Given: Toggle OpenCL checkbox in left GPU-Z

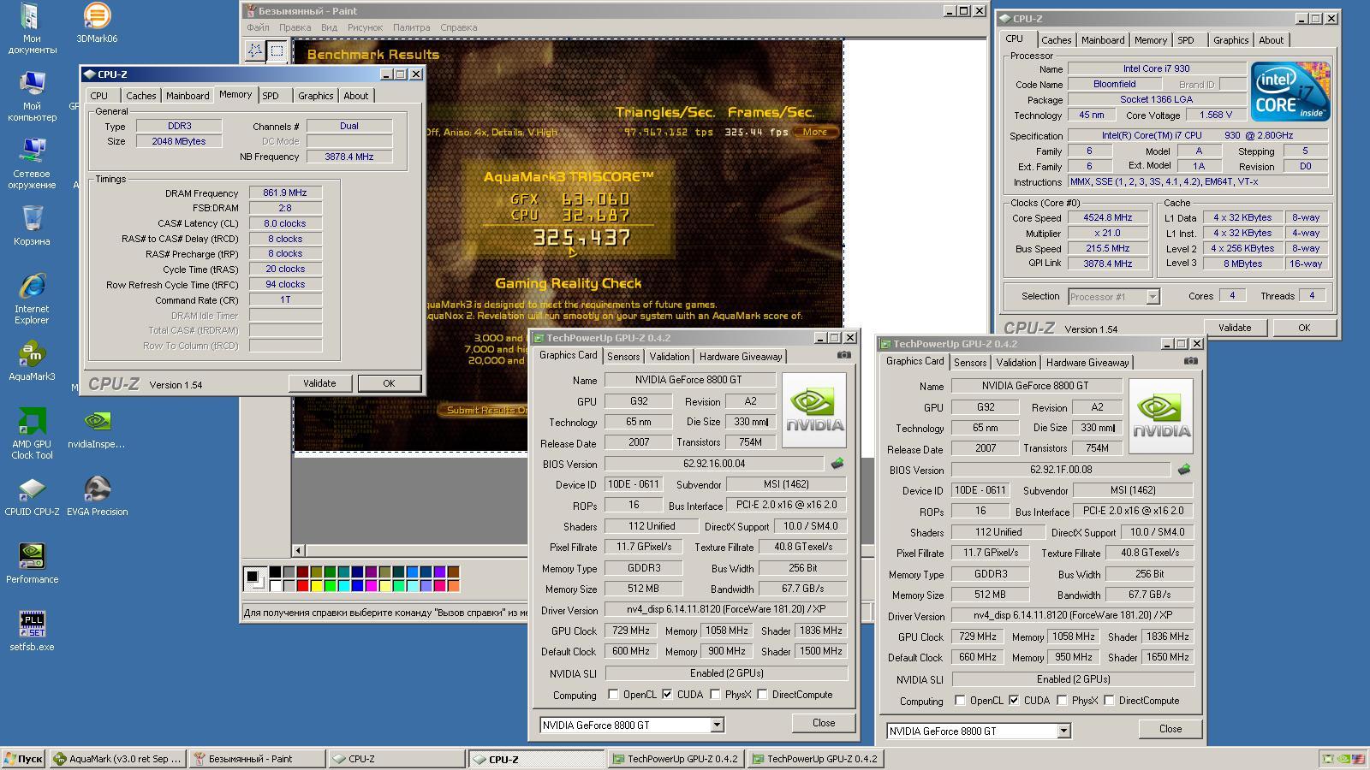Looking at the screenshot, I should pos(613,695).
